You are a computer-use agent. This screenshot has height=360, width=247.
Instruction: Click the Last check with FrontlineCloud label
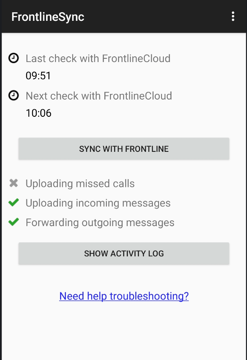tap(98, 58)
